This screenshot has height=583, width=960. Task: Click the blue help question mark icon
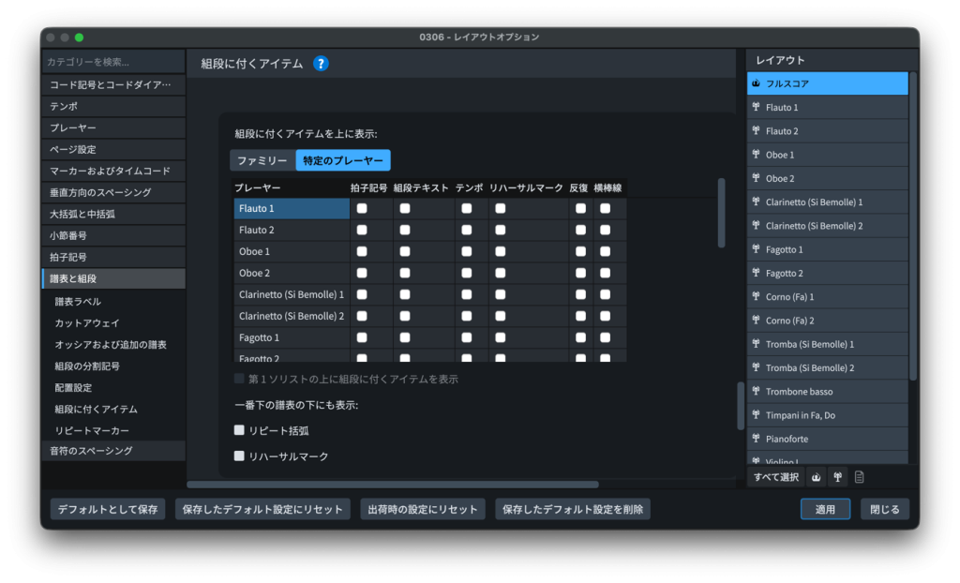click(x=321, y=64)
